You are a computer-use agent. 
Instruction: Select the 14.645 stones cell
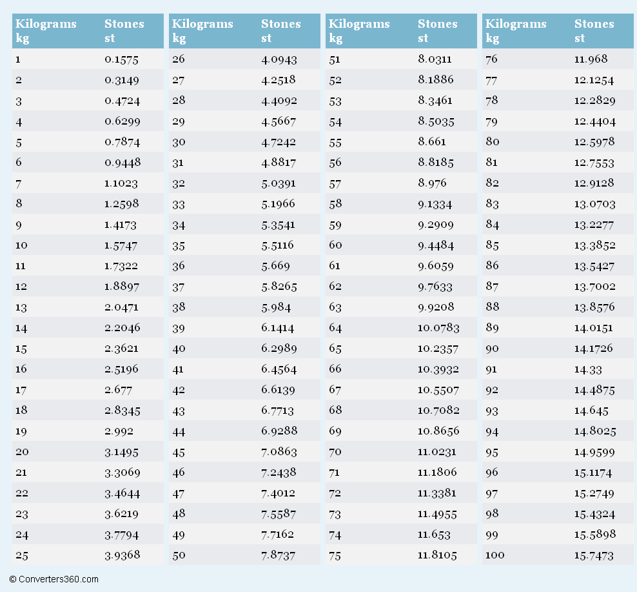coord(591,411)
